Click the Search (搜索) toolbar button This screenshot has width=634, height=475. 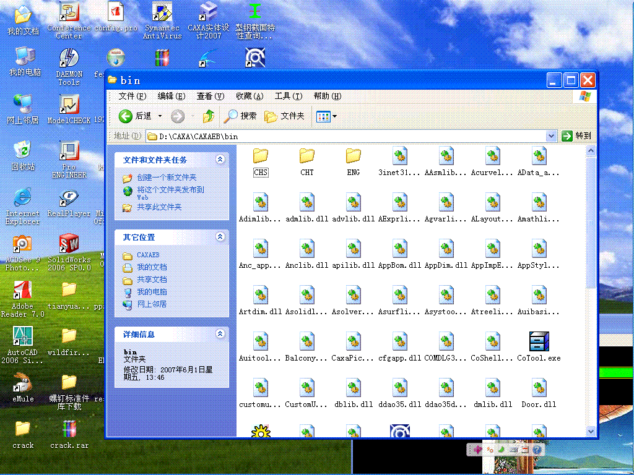pyautogui.click(x=241, y=116)
